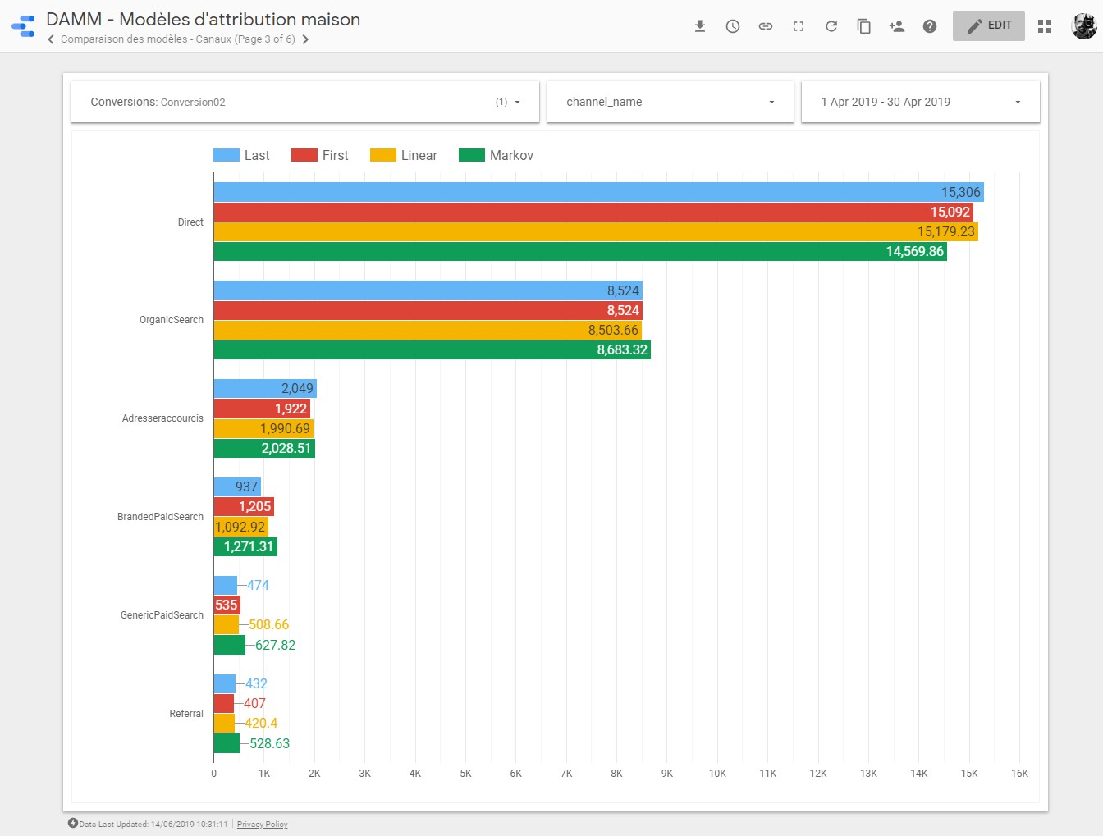The height and width of the screenshot is (836, 1103).
Task: Select the BrandedPaidSearch Markov bar 1,271.31
Action: pyautogui.click(x=245, y=546)
